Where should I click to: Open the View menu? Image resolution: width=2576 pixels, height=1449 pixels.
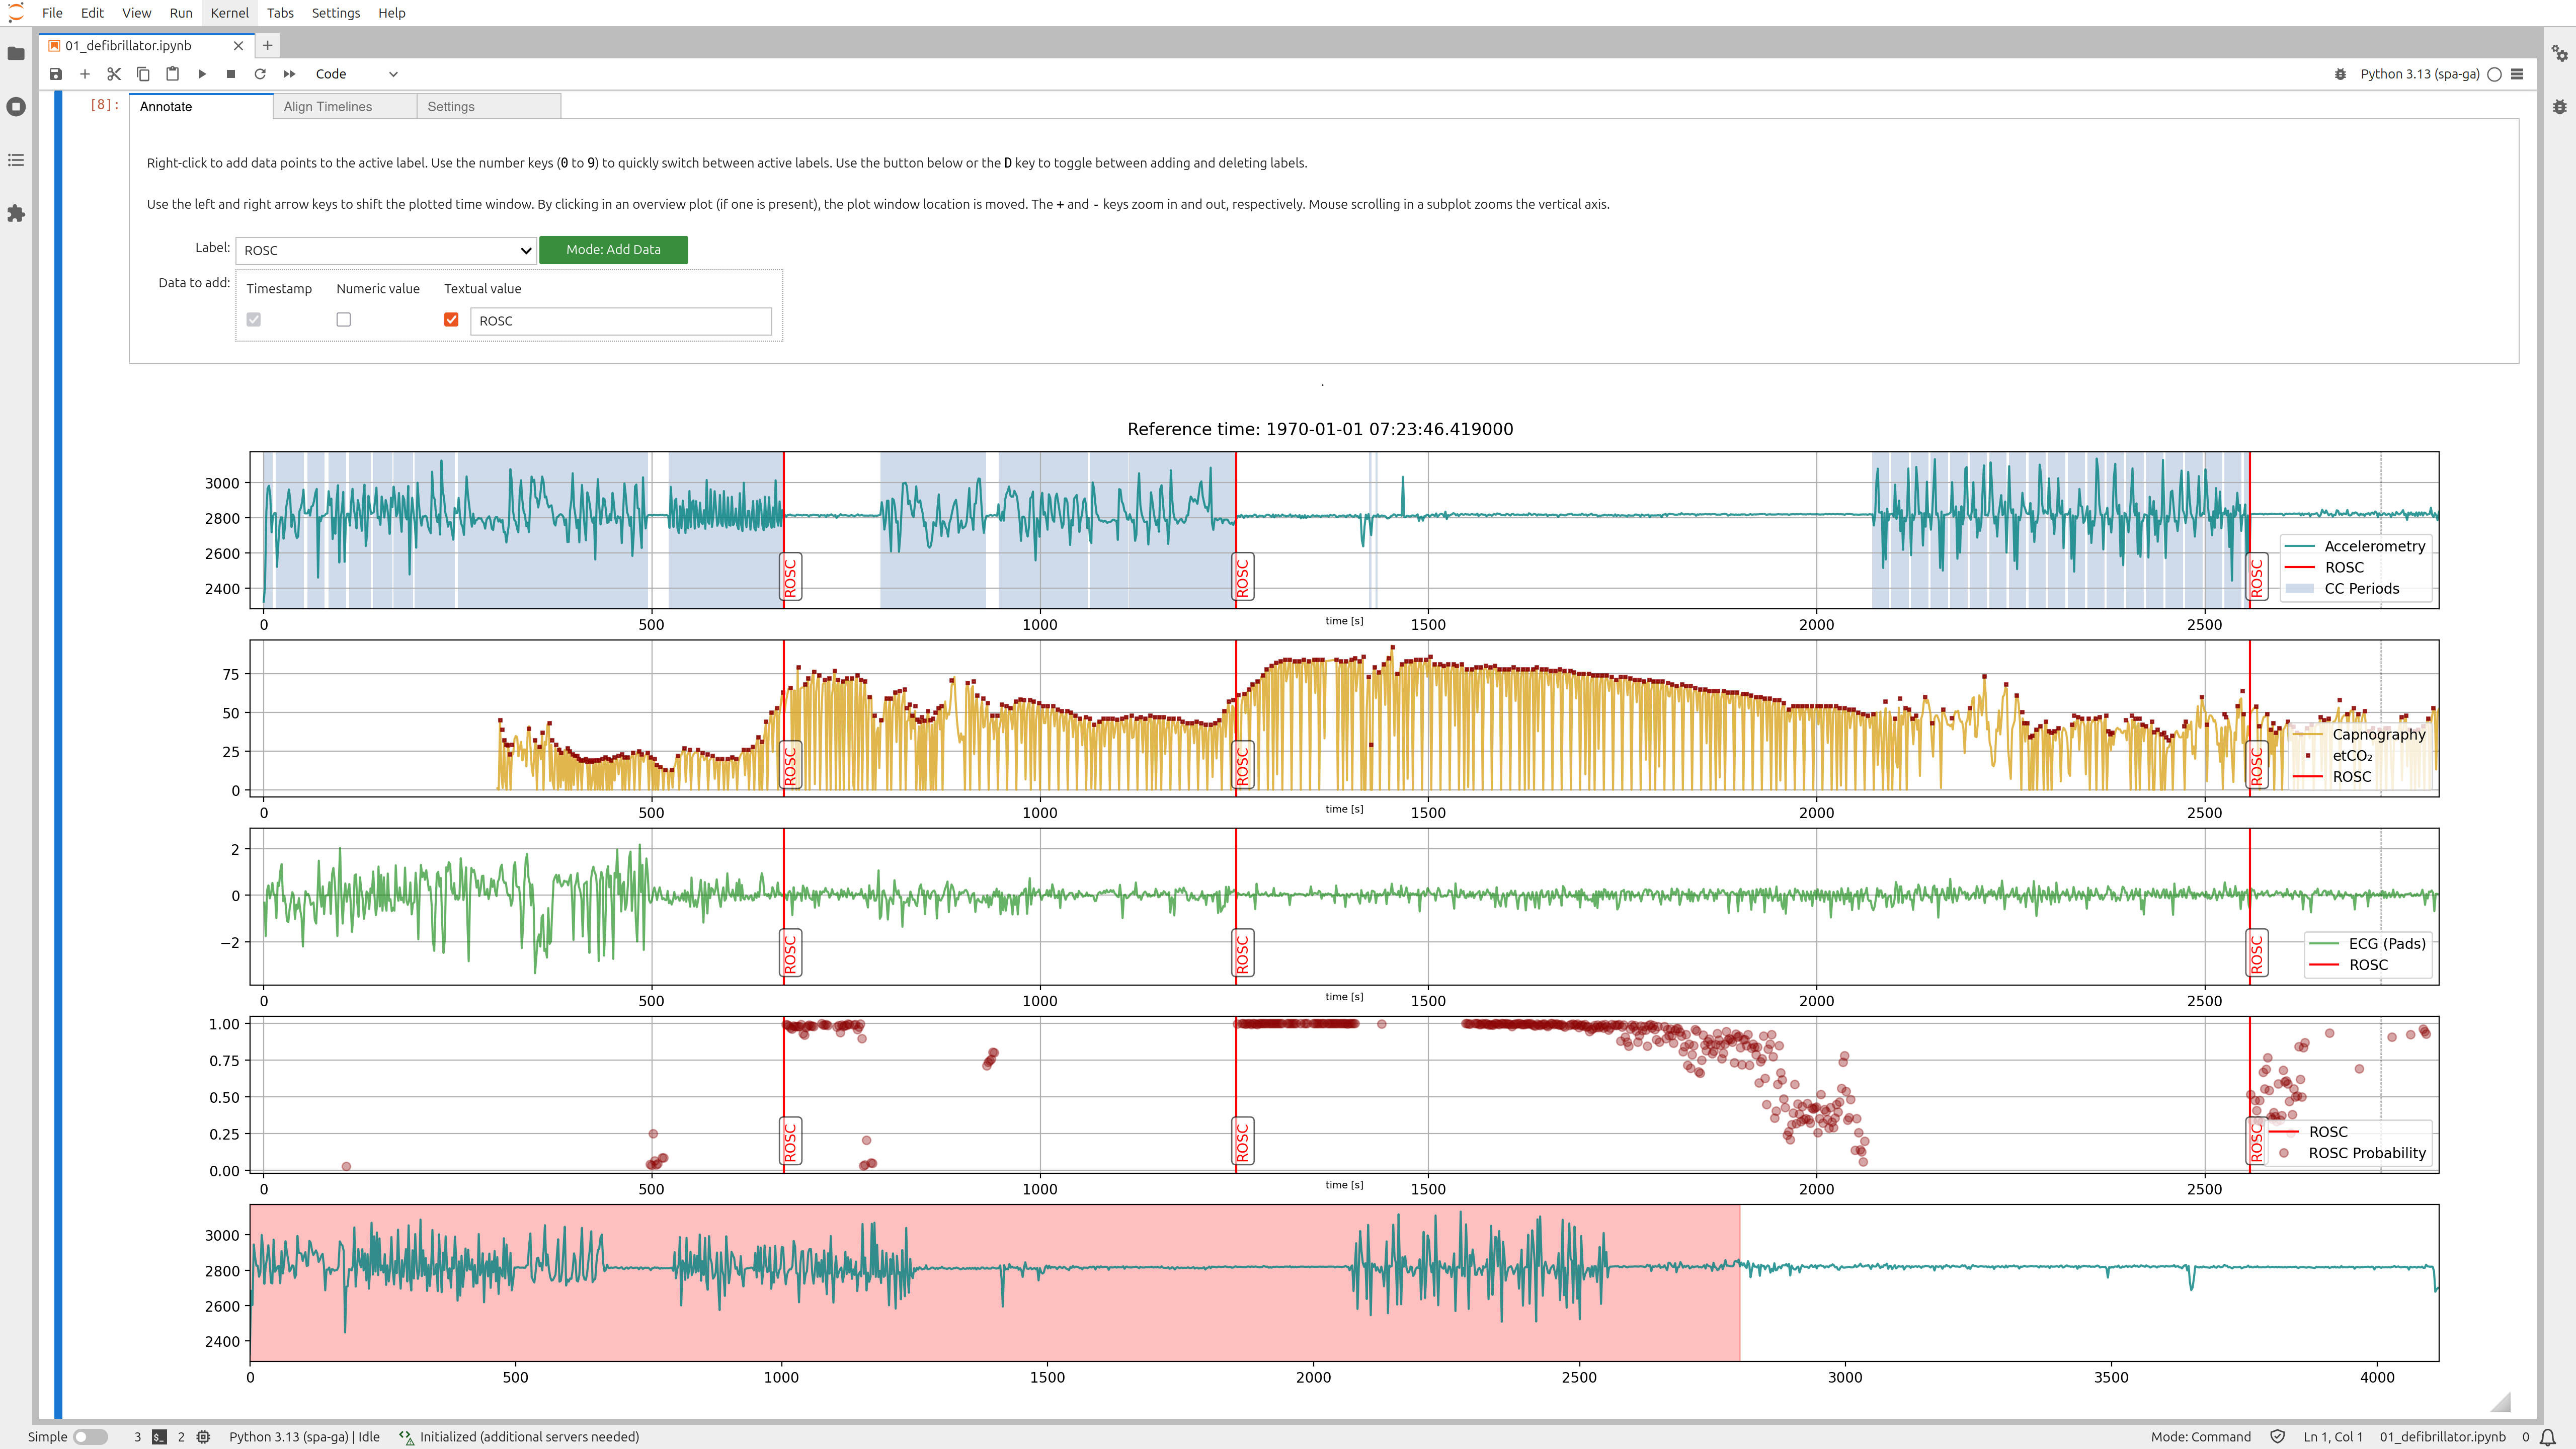click(x=136, y=13)
